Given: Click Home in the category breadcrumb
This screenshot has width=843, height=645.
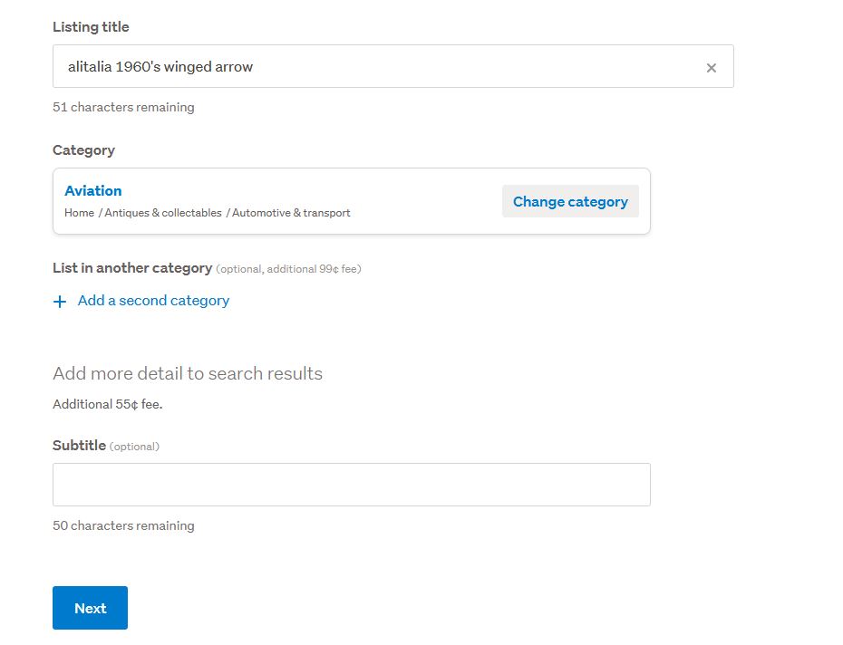Looking at the screenshot, I should coord(79,213).
